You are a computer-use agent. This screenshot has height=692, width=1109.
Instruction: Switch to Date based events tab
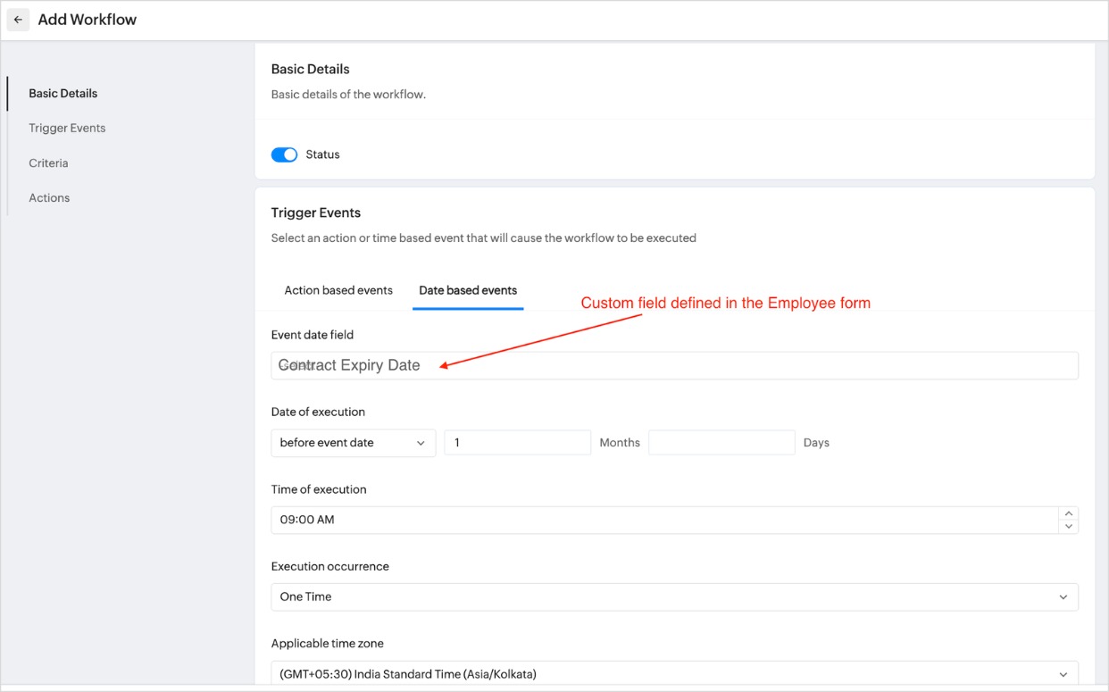468,290
